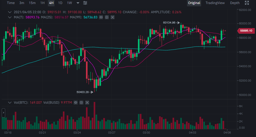Open Volume indicator settings
256x137 pixels.
[x=81, y=103]
